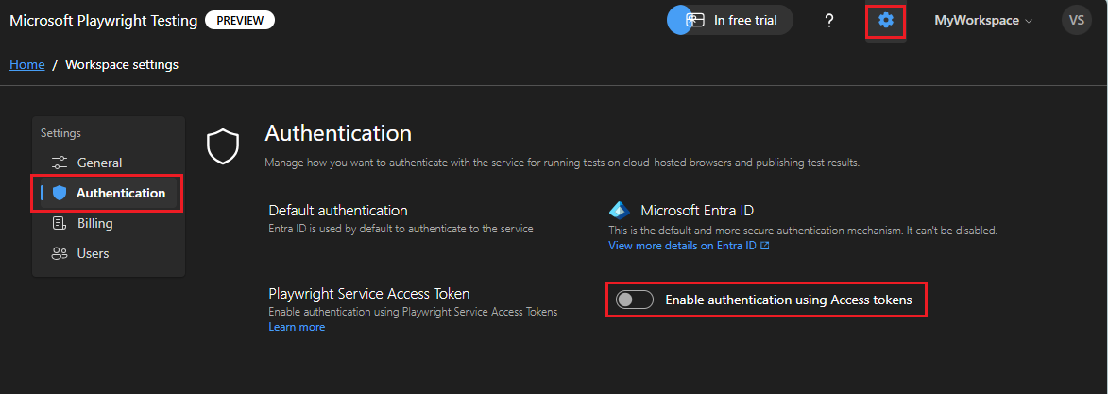Screen dimensions: 1108x394
Task: Click the Authentication shield icon in sidebar
Action: pyautogui.click(x=60, y=193)
